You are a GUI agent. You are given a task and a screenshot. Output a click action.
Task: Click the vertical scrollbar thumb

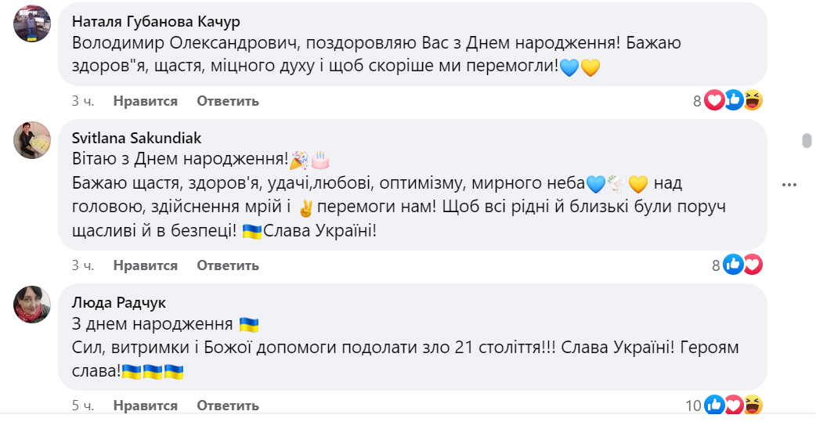click(x=807, y=141)
